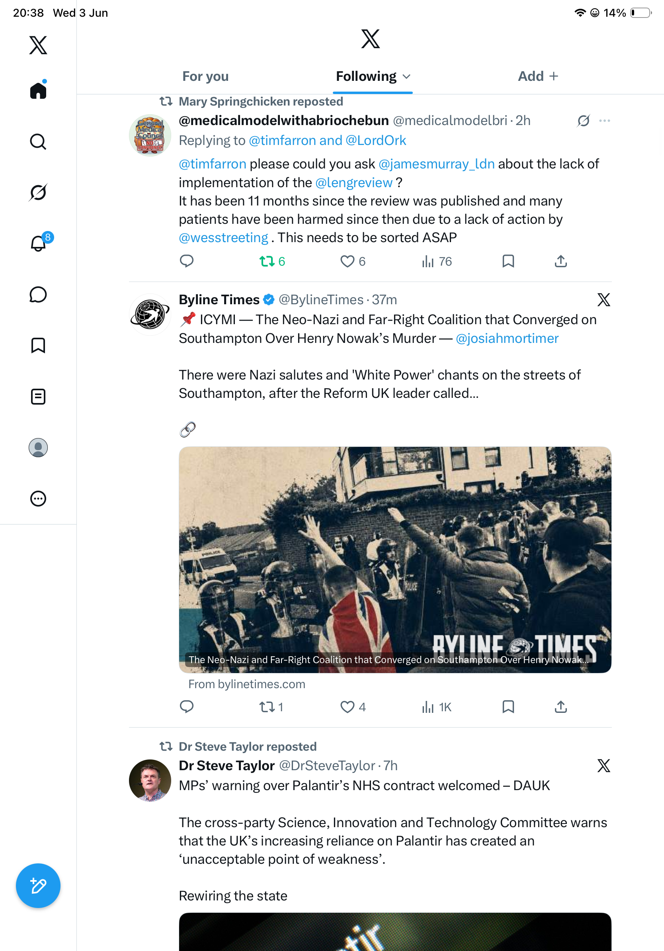Open the @josiahmortimer mention link
The width and height of the screenshot is (664, 951).
point(507,339)
